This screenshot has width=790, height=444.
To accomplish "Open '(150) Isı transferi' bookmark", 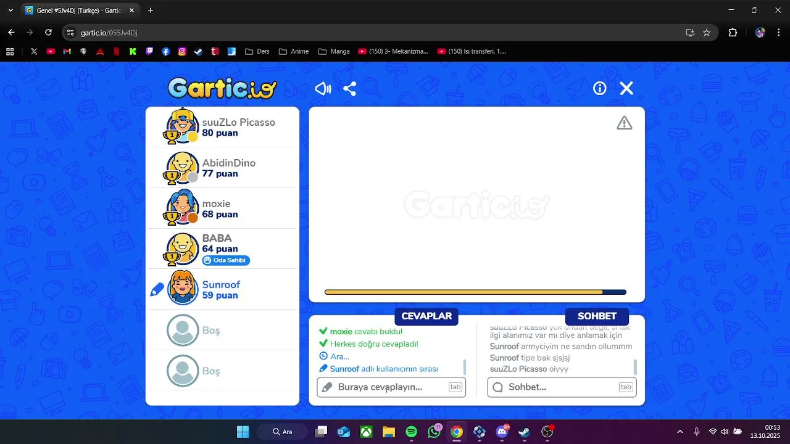I will pyautogui.click(x=472, y=52).
